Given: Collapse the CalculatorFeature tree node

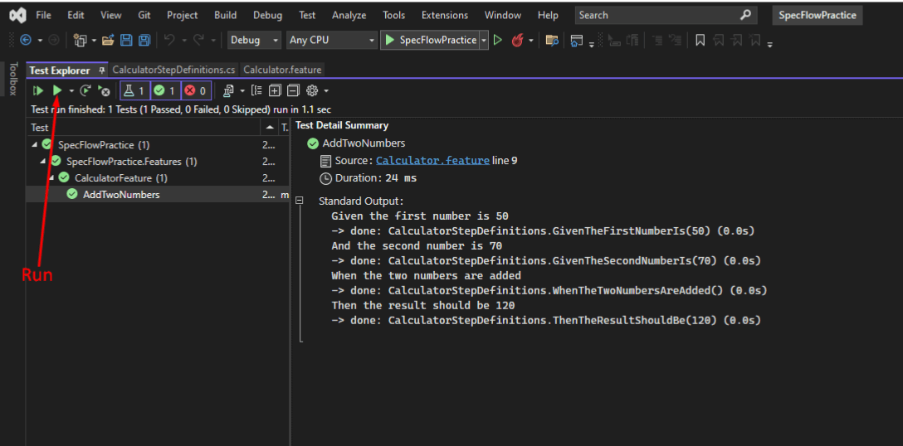Looking at the screenshot, I should [51, 178].
